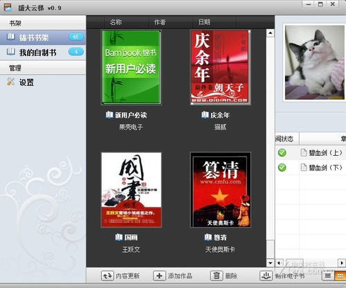
Task: Click the 删除 label
Action: click(231, 276)
